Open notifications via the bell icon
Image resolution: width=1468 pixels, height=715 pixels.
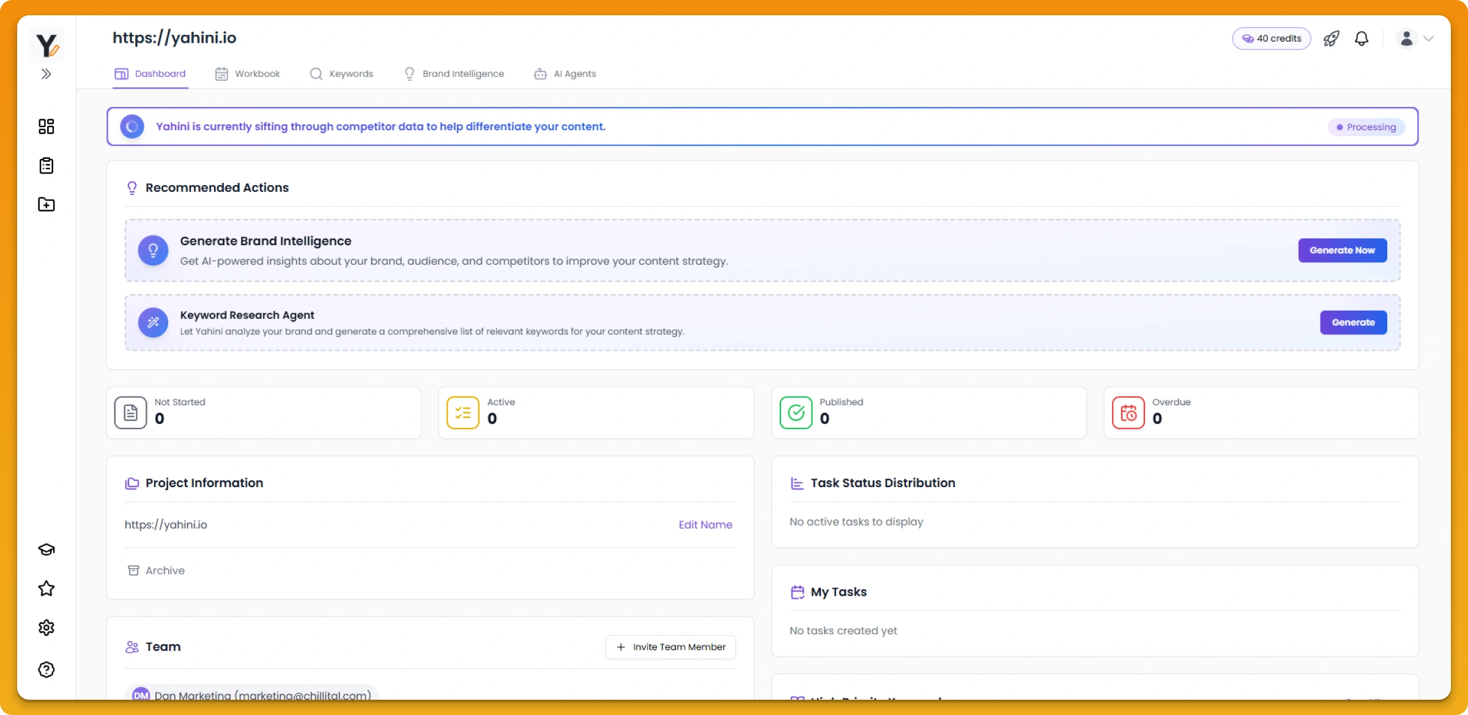(1361, 38)
